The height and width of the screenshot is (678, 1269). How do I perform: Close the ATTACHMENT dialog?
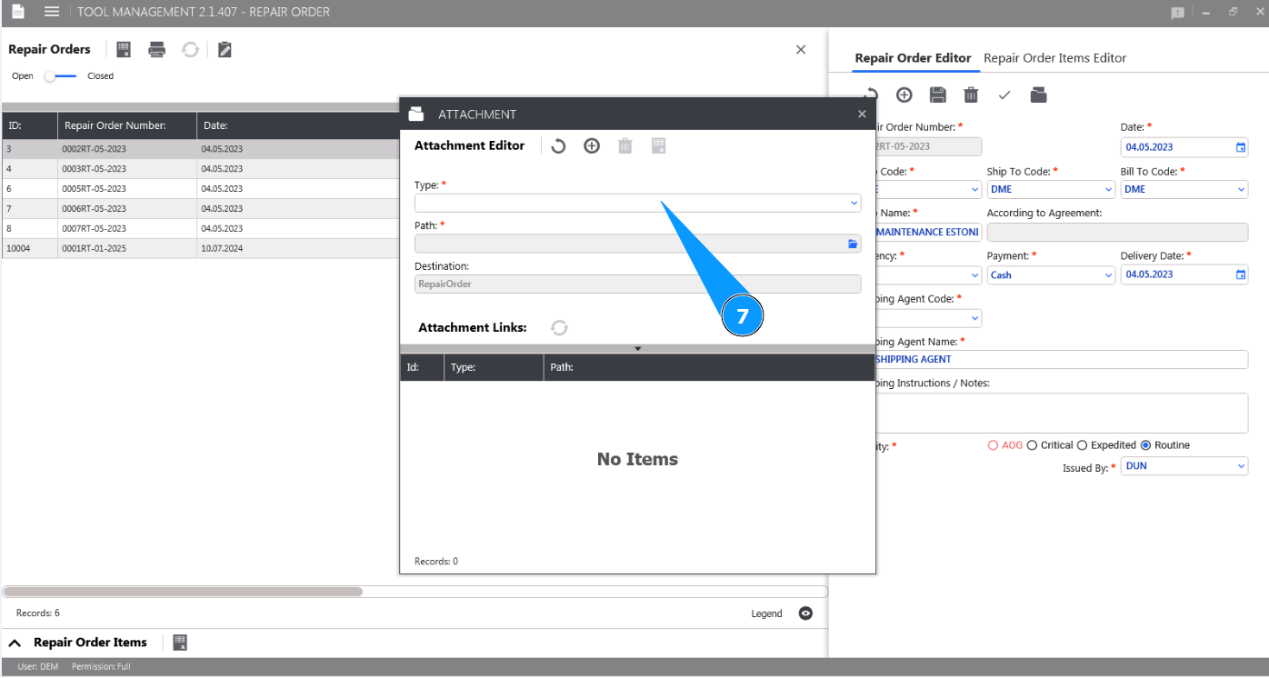862,115
